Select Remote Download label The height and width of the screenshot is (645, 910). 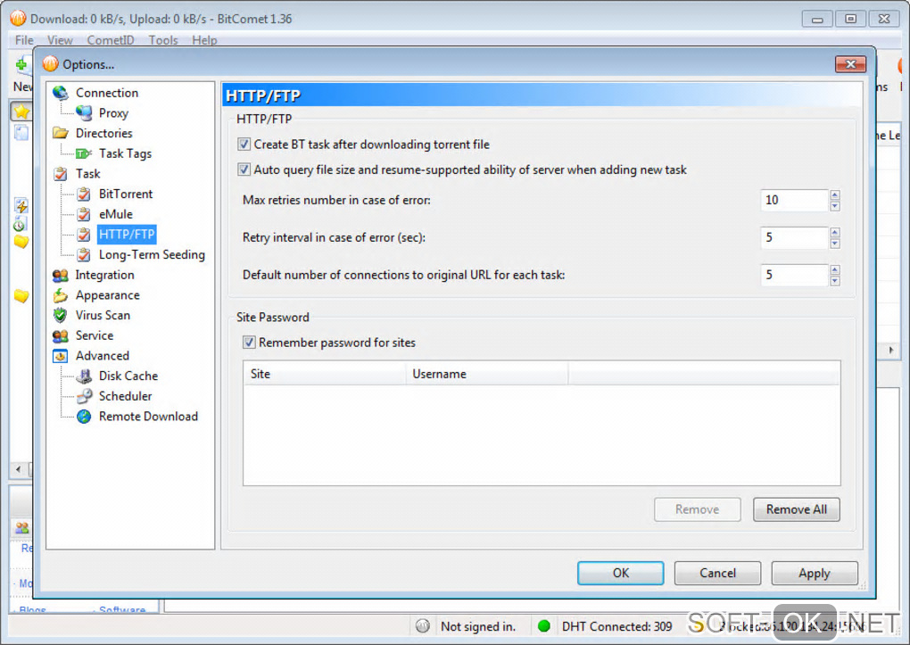pos(148,417)
